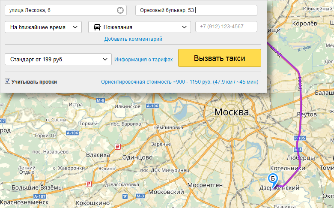The image size is (334, 208).
Task: Toggle the Учитывать пробки checkbox
Action: (x=7, y=81)
